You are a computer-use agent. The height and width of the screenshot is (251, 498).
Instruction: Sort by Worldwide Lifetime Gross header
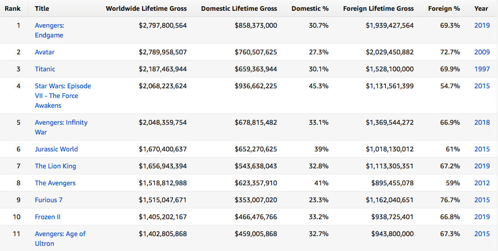pos(146,8)
